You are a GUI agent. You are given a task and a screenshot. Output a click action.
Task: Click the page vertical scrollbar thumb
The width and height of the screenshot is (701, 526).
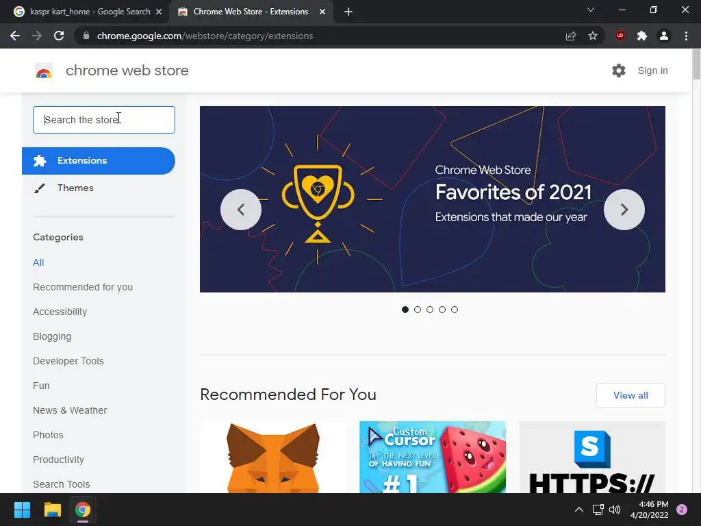[x=696, y=64]
